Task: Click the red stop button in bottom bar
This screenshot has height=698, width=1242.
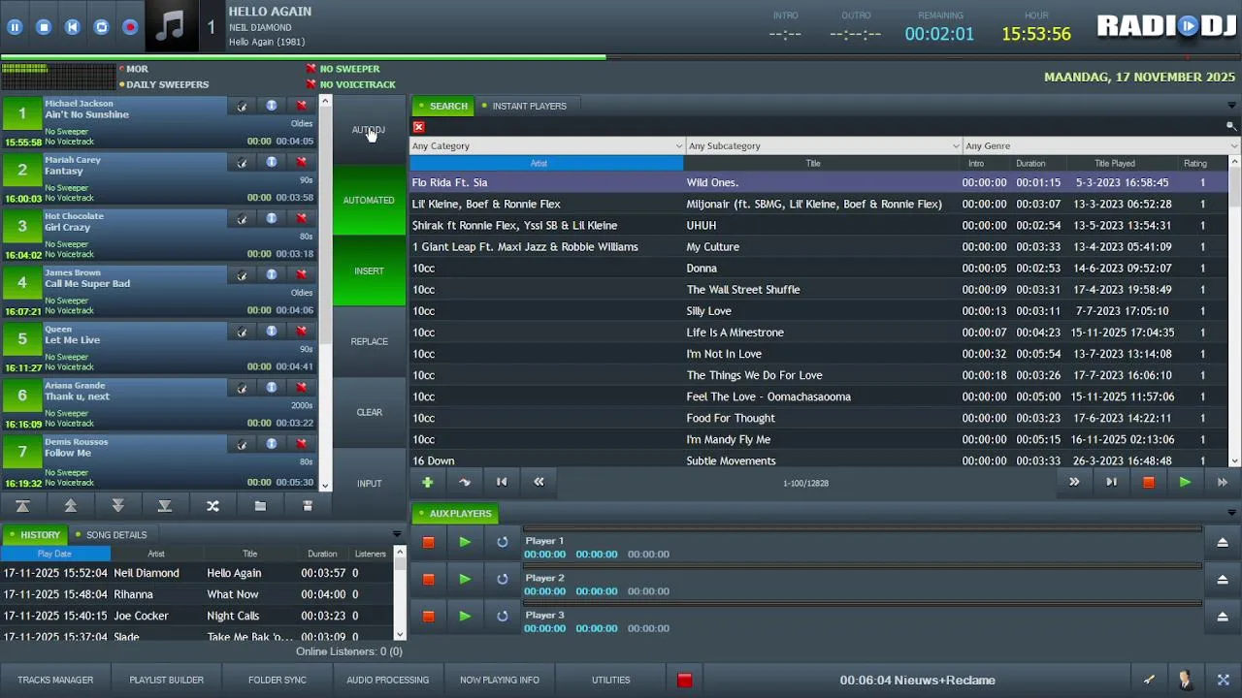Action: tap(684, 680)
